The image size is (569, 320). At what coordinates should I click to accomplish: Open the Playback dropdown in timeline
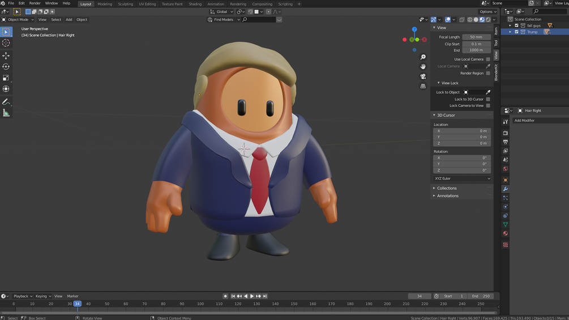coord(23,296)
